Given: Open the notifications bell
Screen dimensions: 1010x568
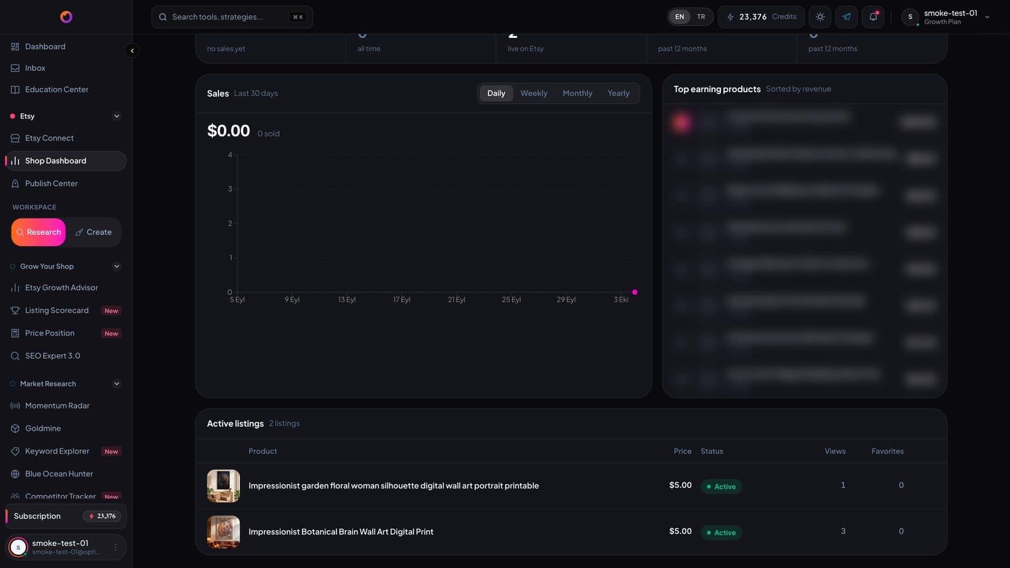Looking at the screenshot, I should (x=873, y=17).
